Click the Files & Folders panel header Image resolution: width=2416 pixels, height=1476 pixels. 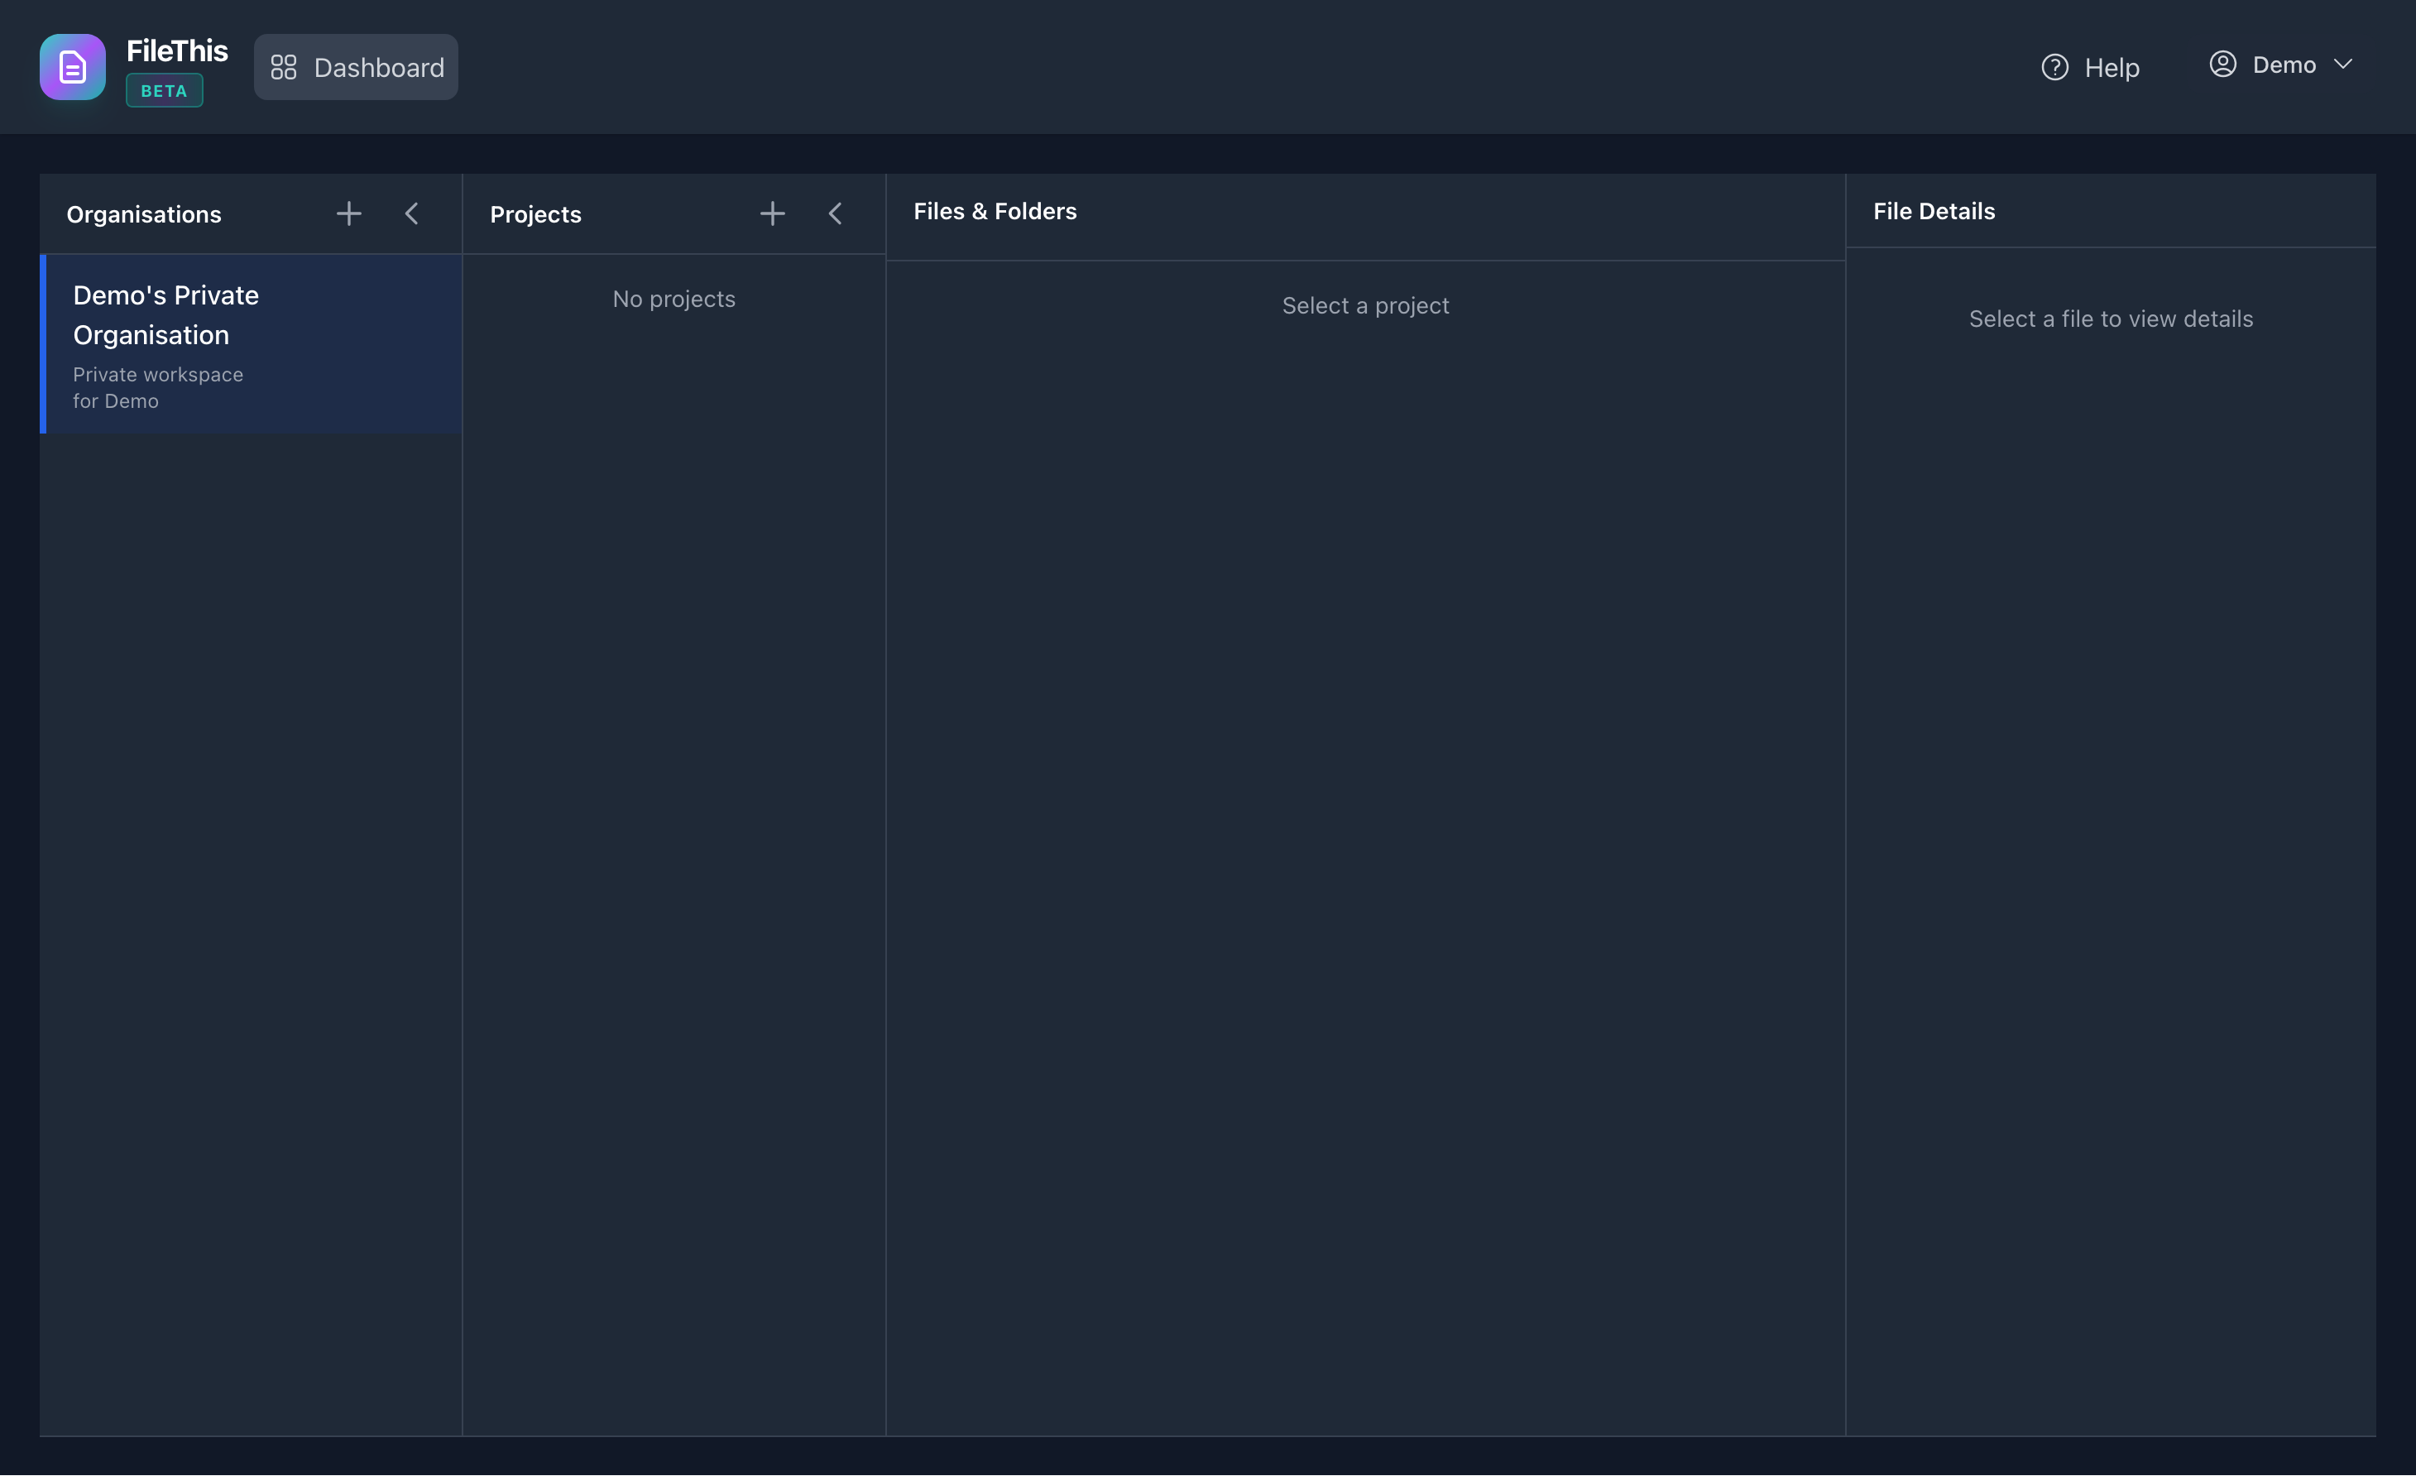click(x=995, y=211)
